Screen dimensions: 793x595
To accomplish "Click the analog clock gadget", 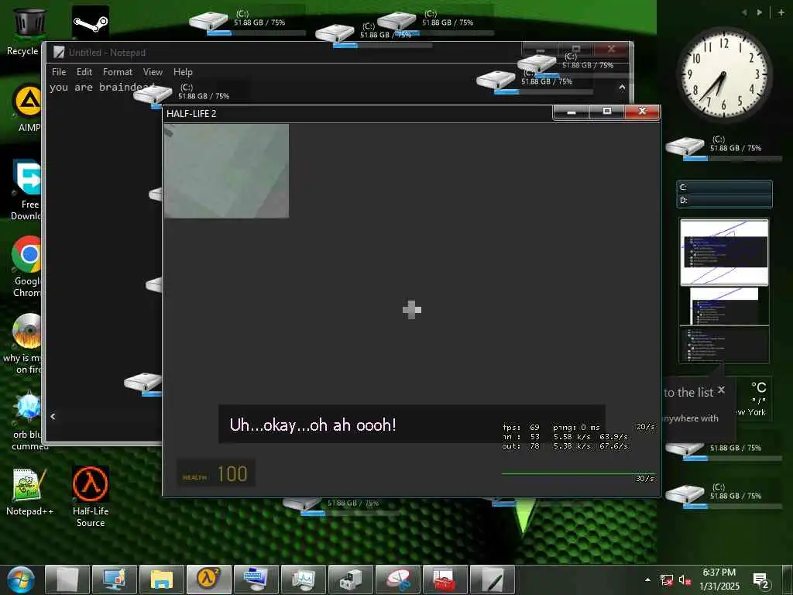I will click(x=723, y=74).
